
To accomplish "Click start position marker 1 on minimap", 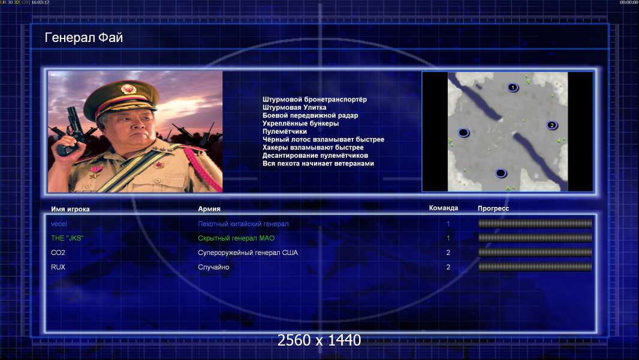I will [513, 87].
